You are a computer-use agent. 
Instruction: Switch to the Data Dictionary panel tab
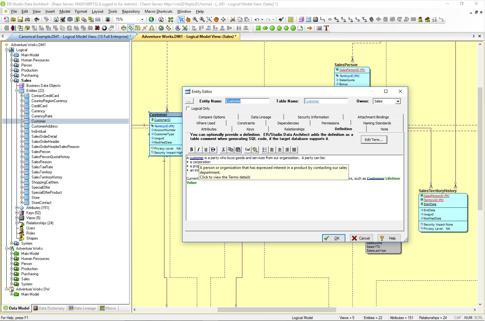coord(49,308)
